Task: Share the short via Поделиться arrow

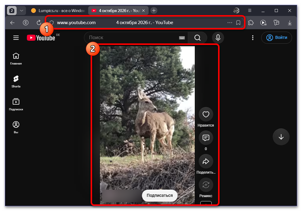Action: tap(206, 162)
